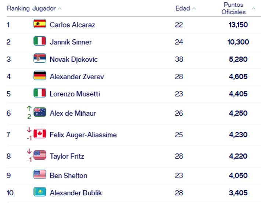Viewport: 261px width, 210px height.
Task: Click the Kazakhstan flag beside Alexander Bublik
Action: 40,192
